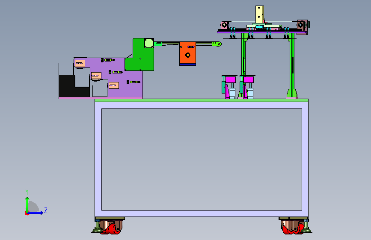Select the left pink pulley housing on gantry

pos(224,25)
